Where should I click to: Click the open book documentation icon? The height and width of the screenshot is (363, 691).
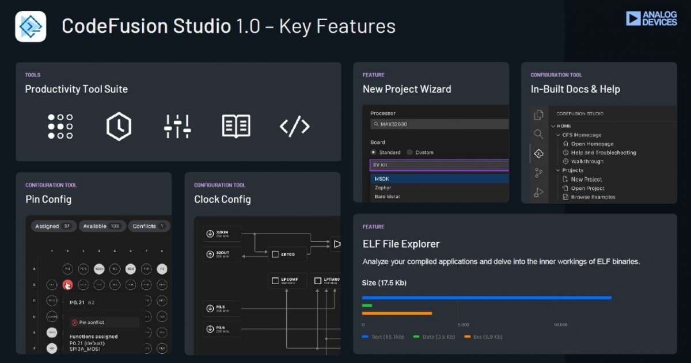(236, 127)
